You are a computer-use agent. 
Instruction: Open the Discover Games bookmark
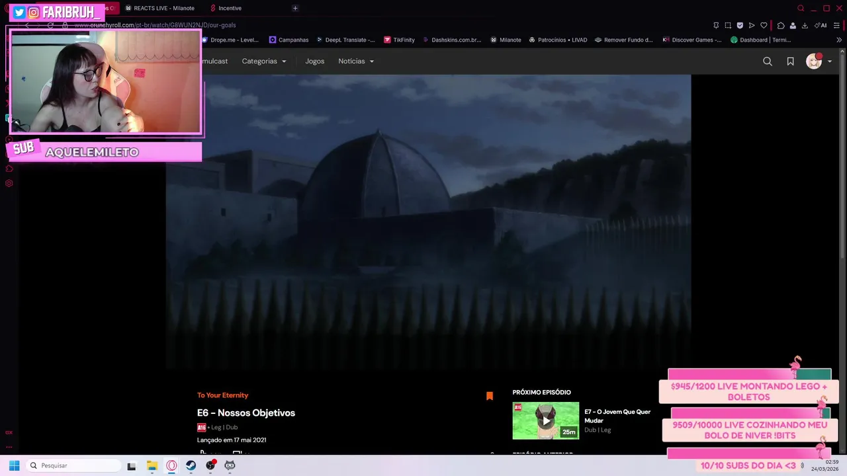click(691, 40)
